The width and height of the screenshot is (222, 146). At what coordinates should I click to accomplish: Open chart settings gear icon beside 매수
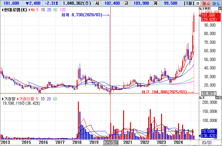coord(198,3)
